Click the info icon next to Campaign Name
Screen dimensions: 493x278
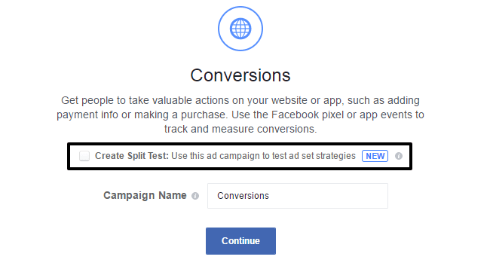195,196
